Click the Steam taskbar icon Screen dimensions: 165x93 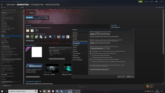(70, 91)
